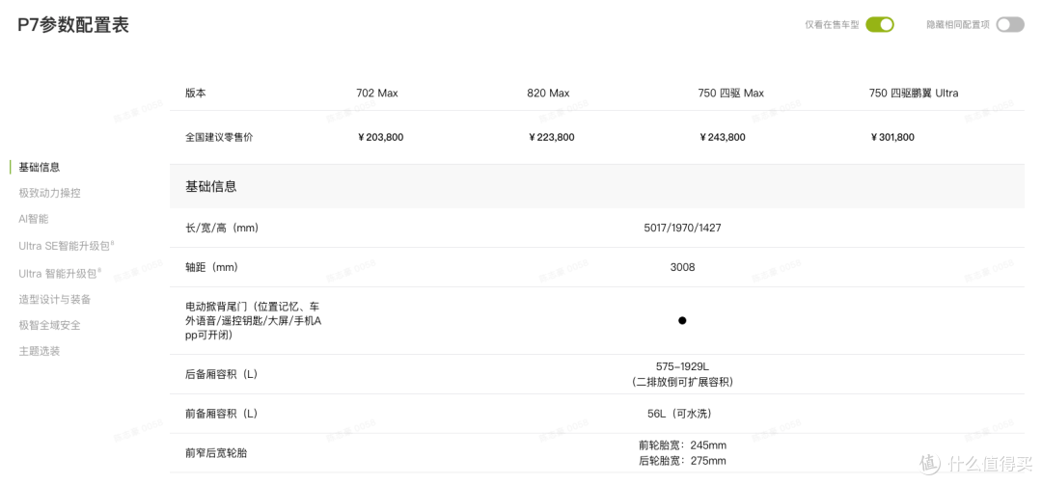
Task: Navigate to 极智全域安全 section
Action: tap(50, 325)
